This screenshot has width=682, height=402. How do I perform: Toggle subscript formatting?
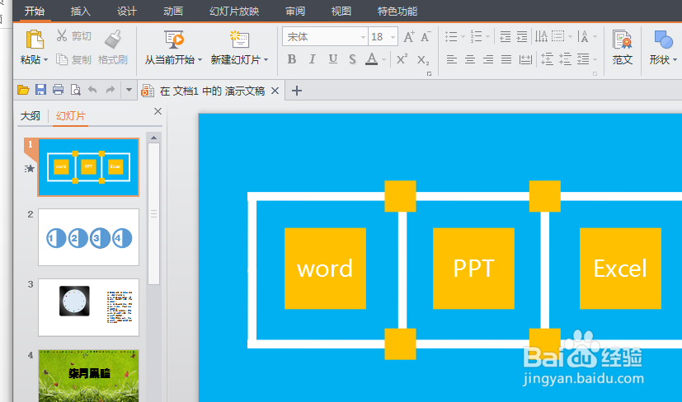423,59
